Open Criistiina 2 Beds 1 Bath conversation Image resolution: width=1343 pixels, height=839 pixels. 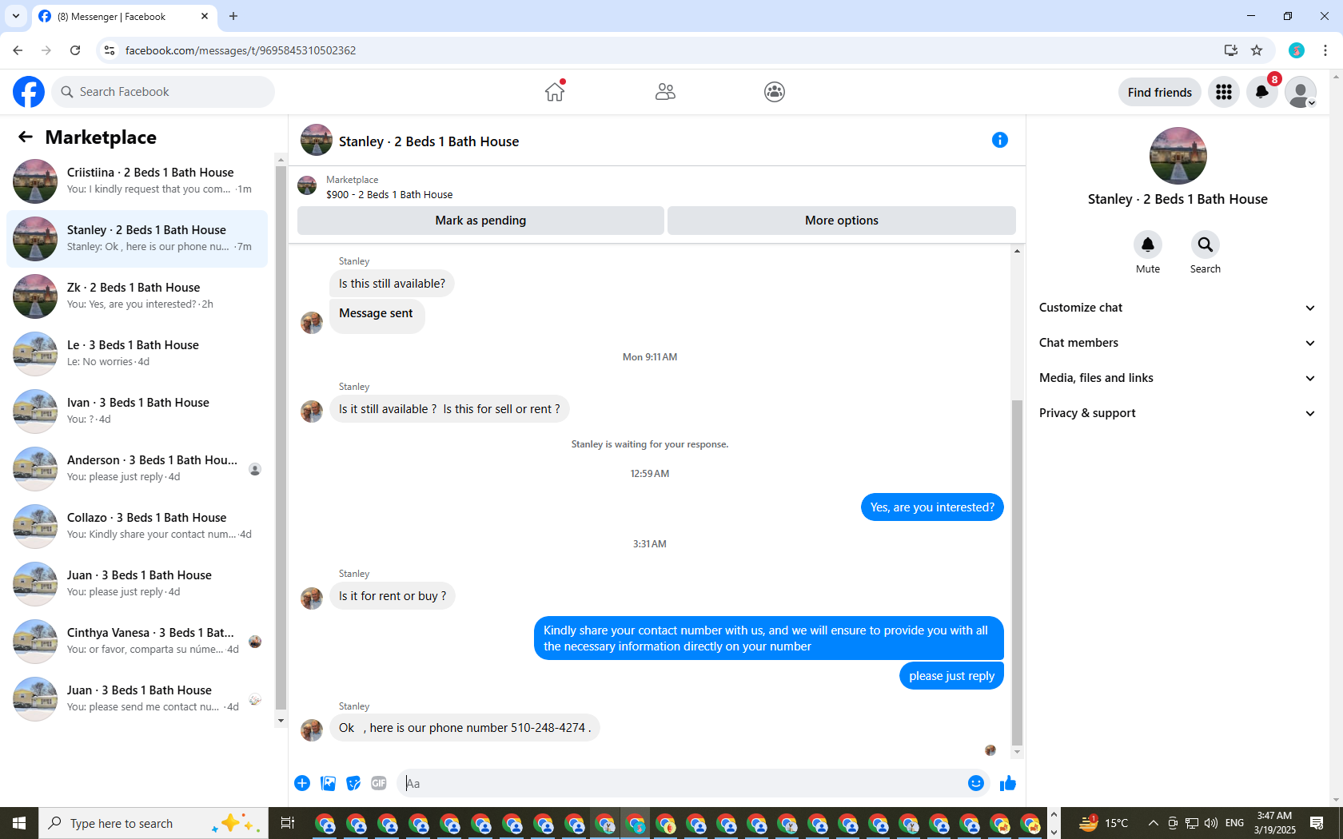[137, 181]
